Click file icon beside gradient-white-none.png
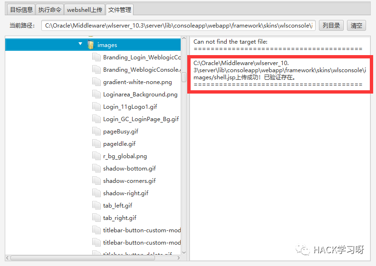Image resolution: width=376 pixels, height=266 pixels. pos(96,82)
